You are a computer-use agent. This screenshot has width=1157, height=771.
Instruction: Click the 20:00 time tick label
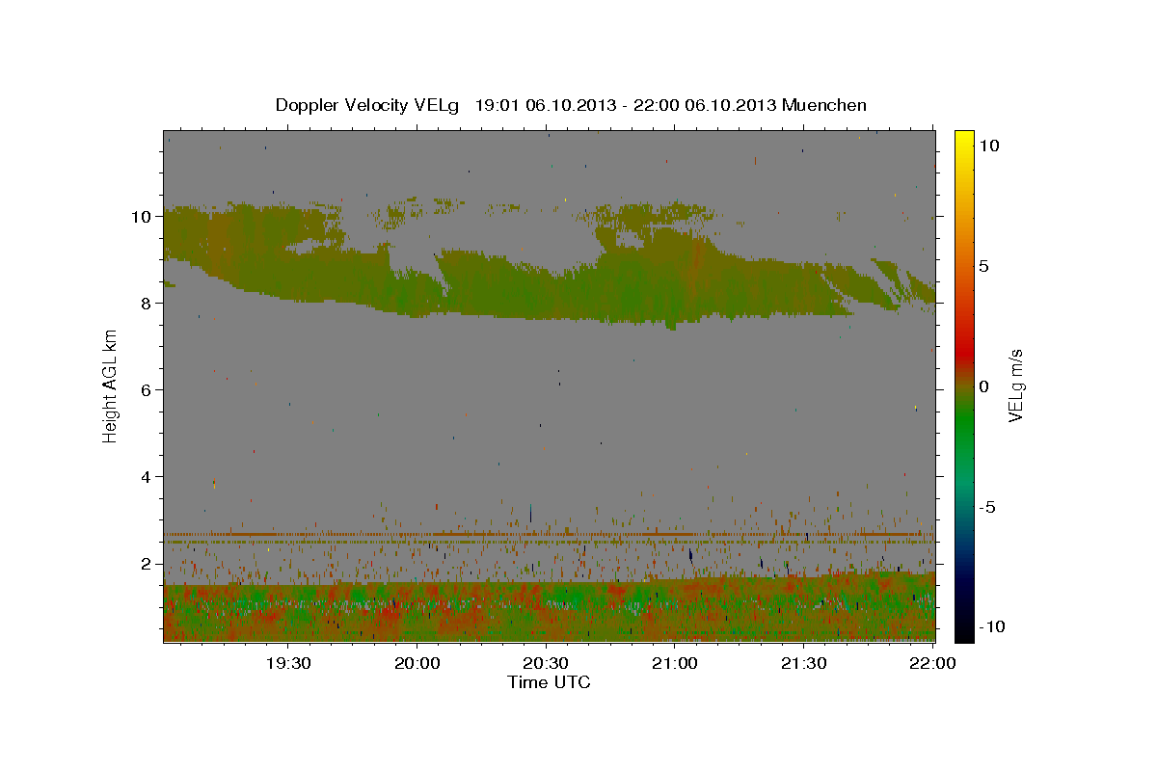point(417,664)
